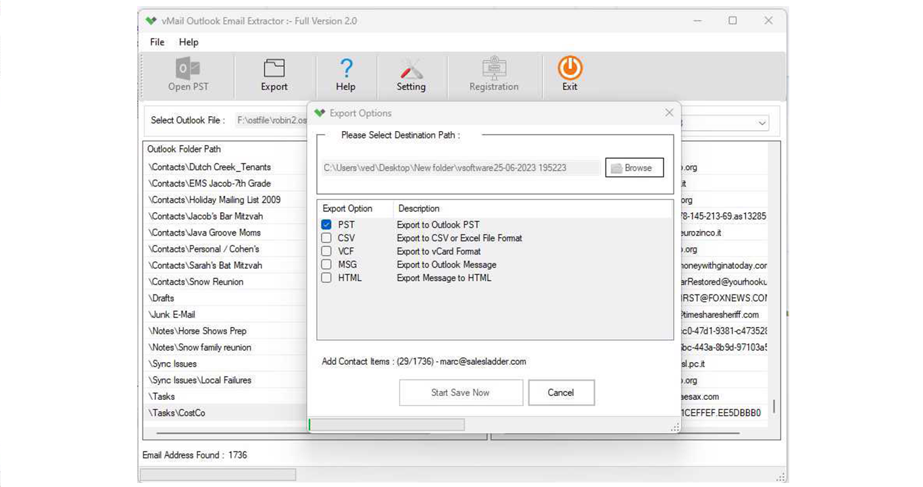The height and width of the screenshot is (487, 923).
Task: Click 'Export to Outlook PST' description
Action: (438, 224)
